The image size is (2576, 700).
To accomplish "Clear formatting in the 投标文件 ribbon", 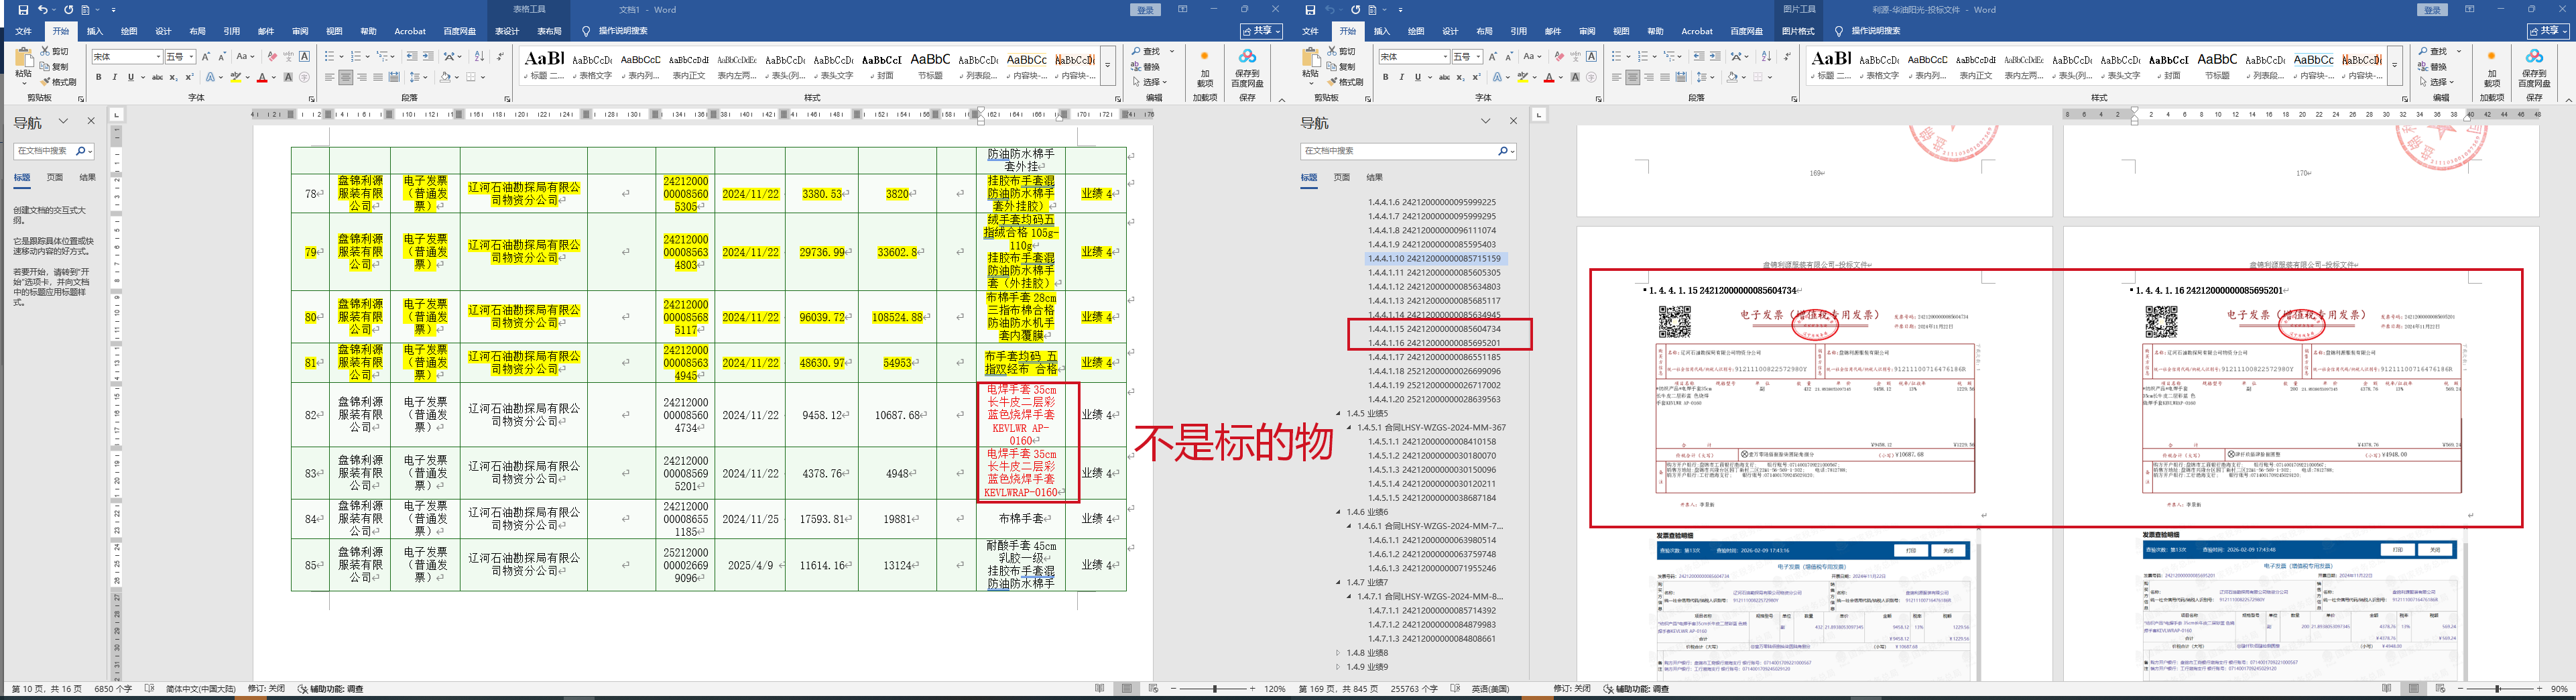I will pyautogui.click(x=1559, y=57).
